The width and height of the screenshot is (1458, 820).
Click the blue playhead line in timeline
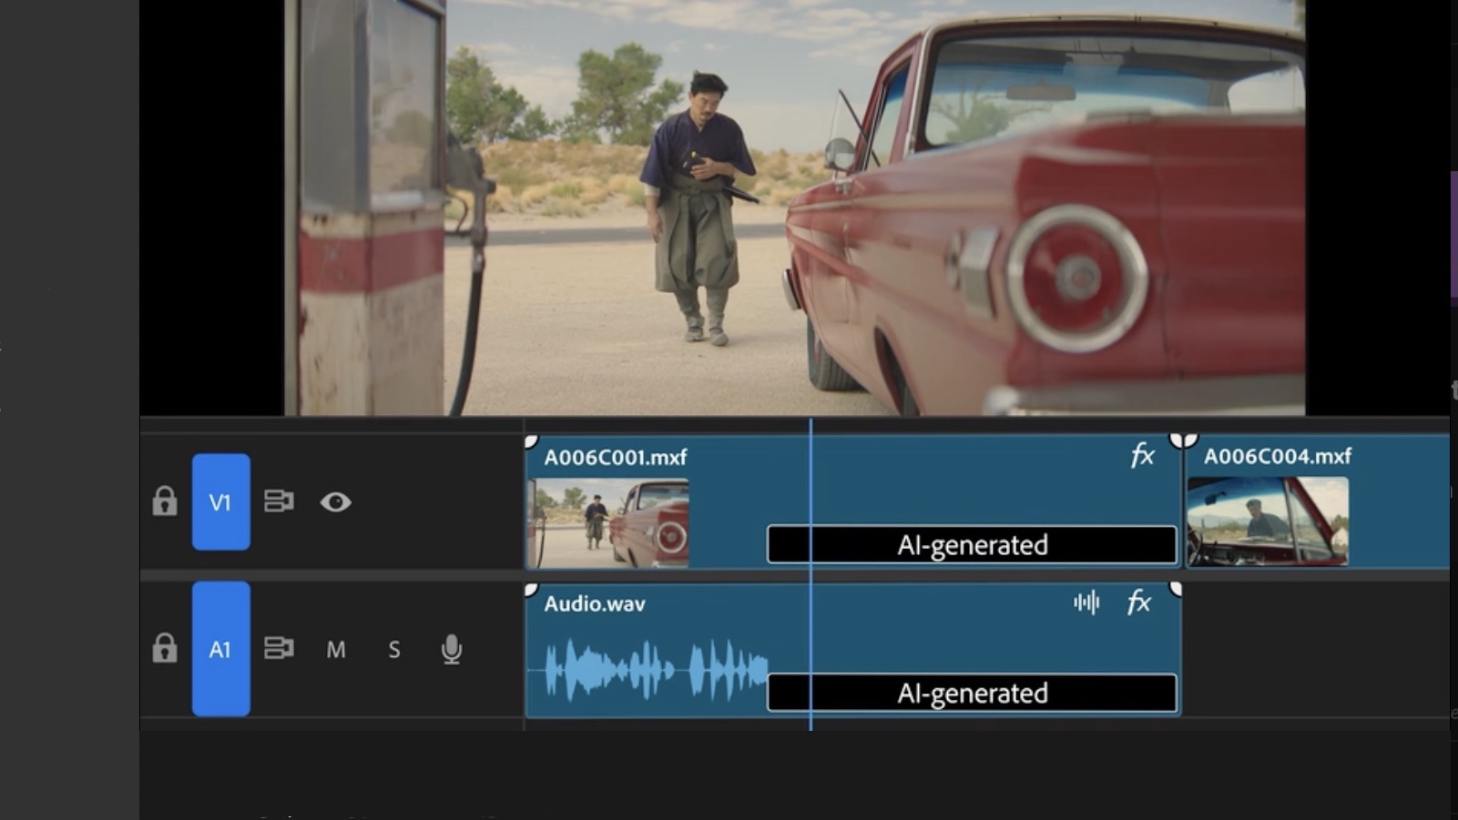pyautogui.click(x=811, y=573)
